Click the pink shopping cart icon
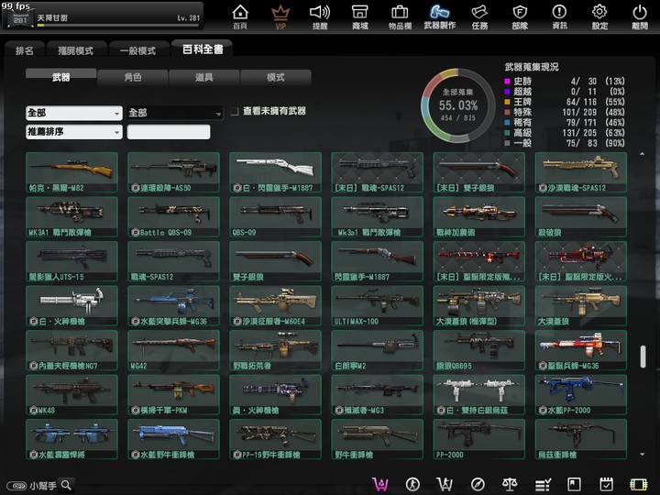Image resolution: width=660 pixels, height=495 pixels. click(380, 485)
